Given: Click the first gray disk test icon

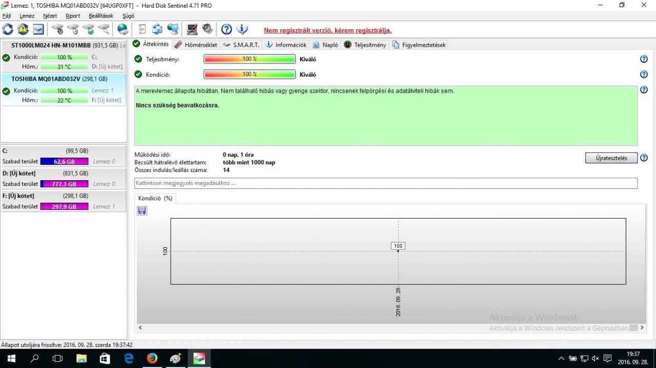Looking at the screenshot, I should (x=58, y=29).
